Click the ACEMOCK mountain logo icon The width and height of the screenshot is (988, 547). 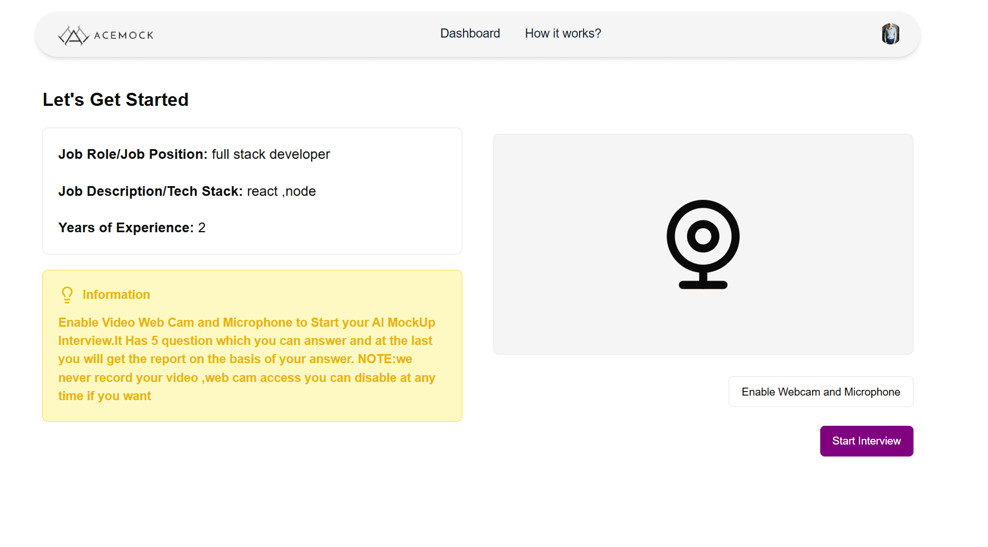(x=75, y=35)
